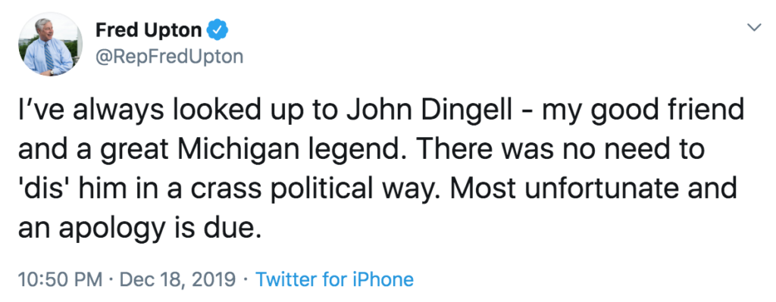Viewport: 776px width, 302px height.
Task: Open the Fred Upton display name link
Action: click(x=148, y=30)
